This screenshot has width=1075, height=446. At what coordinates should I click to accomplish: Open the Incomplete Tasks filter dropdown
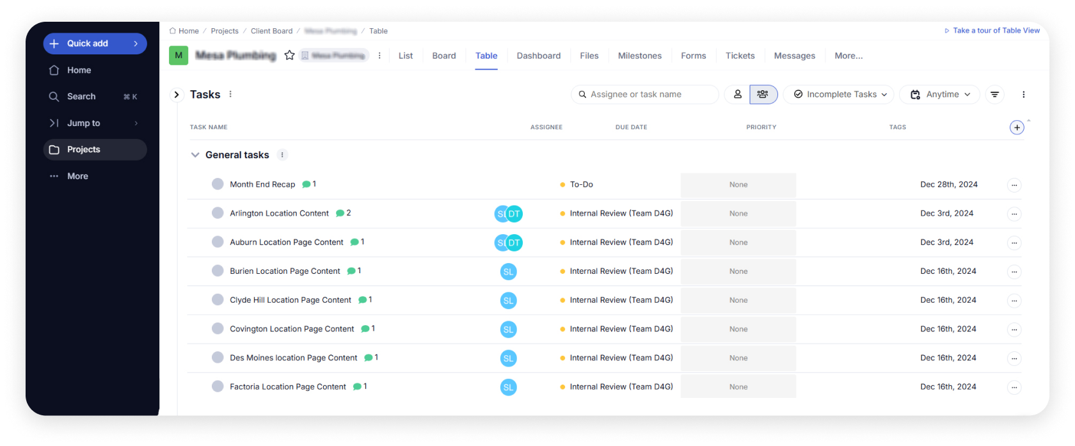pos(840,95)
